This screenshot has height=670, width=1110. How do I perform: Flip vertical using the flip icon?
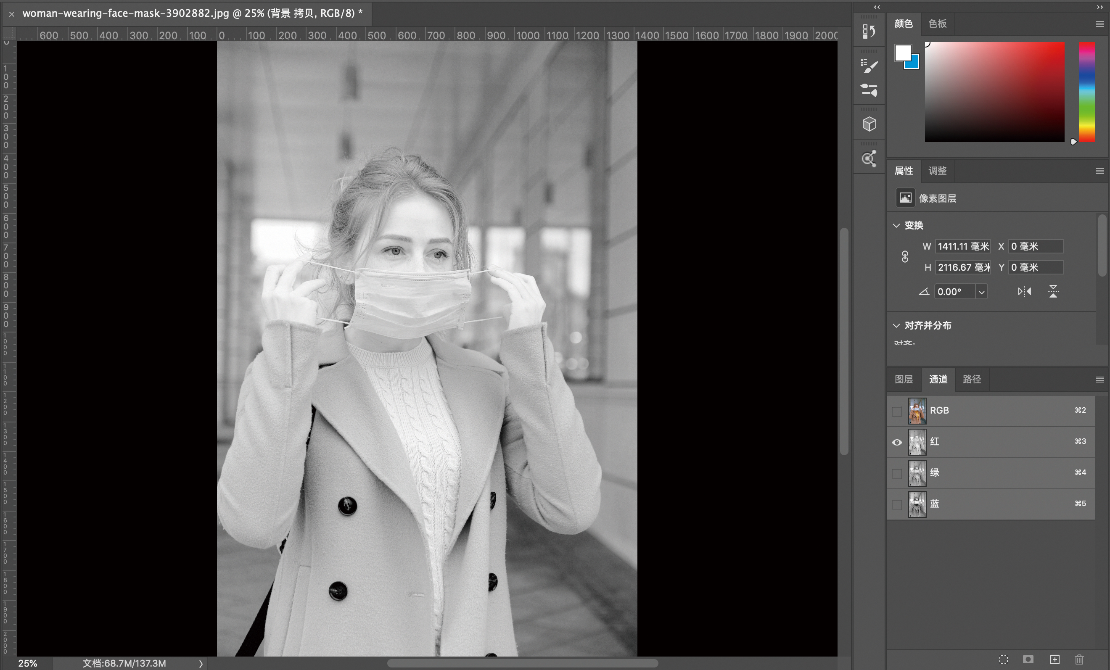tap(1053, 291)
